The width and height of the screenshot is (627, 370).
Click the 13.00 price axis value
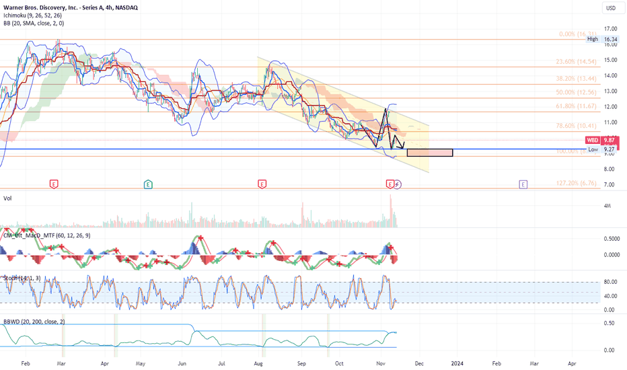click(x=611, y=91)
